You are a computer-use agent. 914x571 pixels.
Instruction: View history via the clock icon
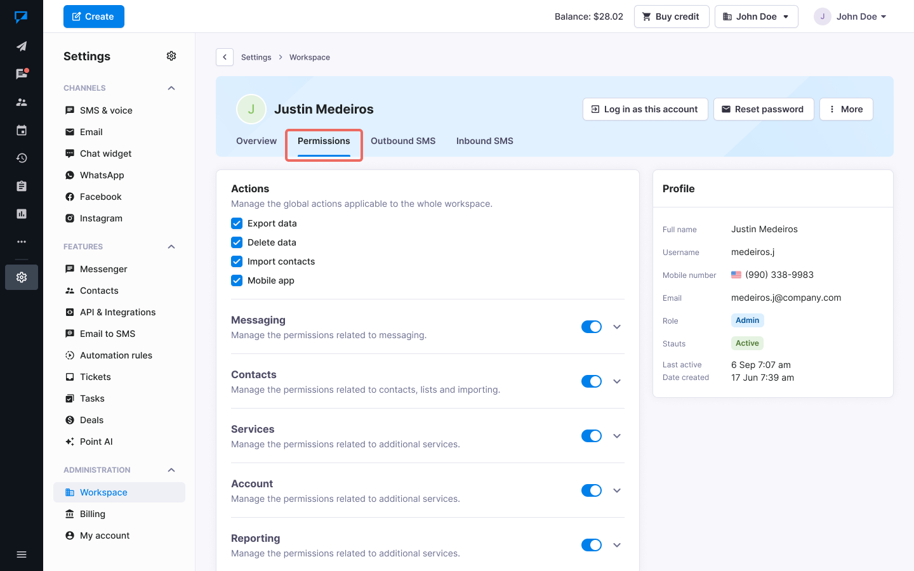pos(22,157)
